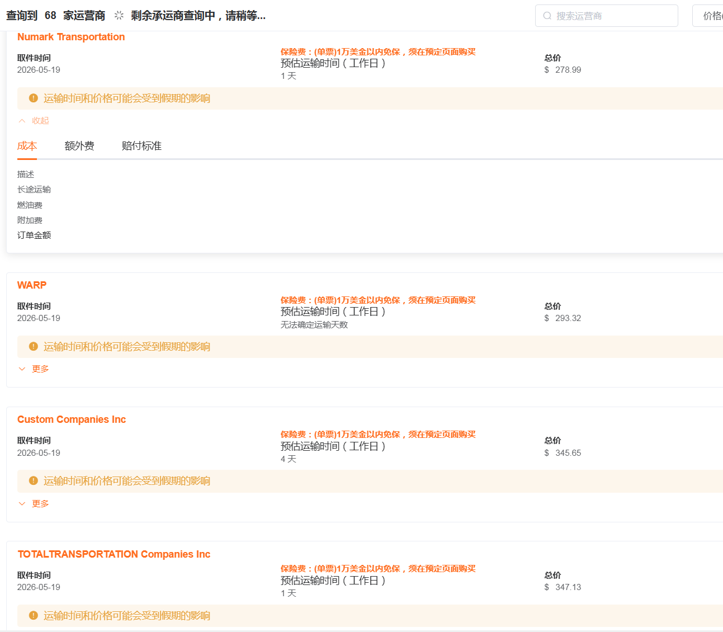Image resolution: width=723 pixels, height=632 pixels.
Task: Click warning icon in Numark Transportation notice
Action: coord(33,98)
